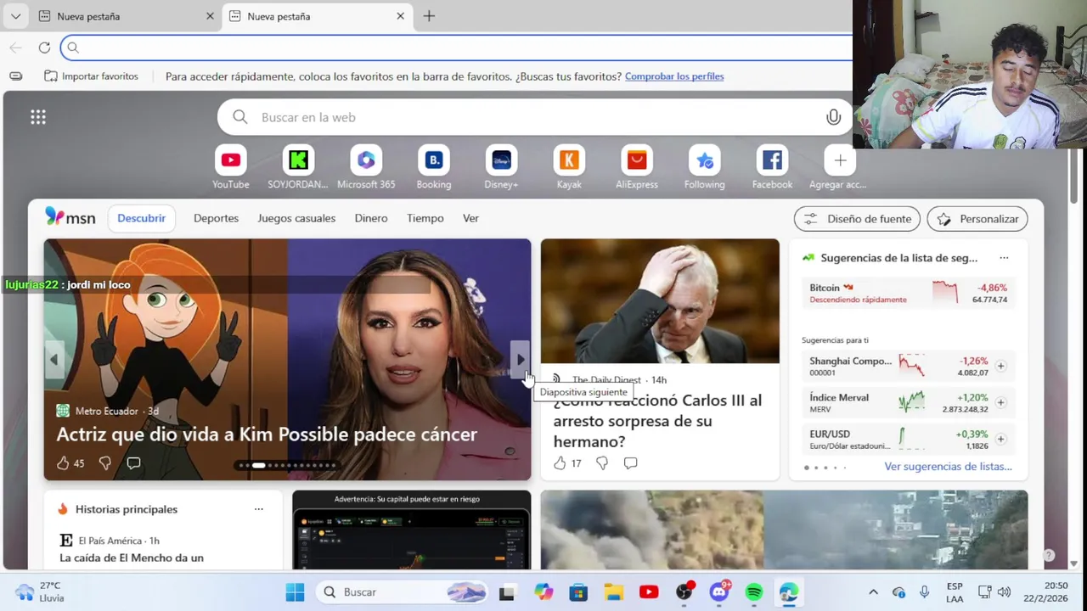Open the weather widget showing Lluvia

tap(40, 592)
